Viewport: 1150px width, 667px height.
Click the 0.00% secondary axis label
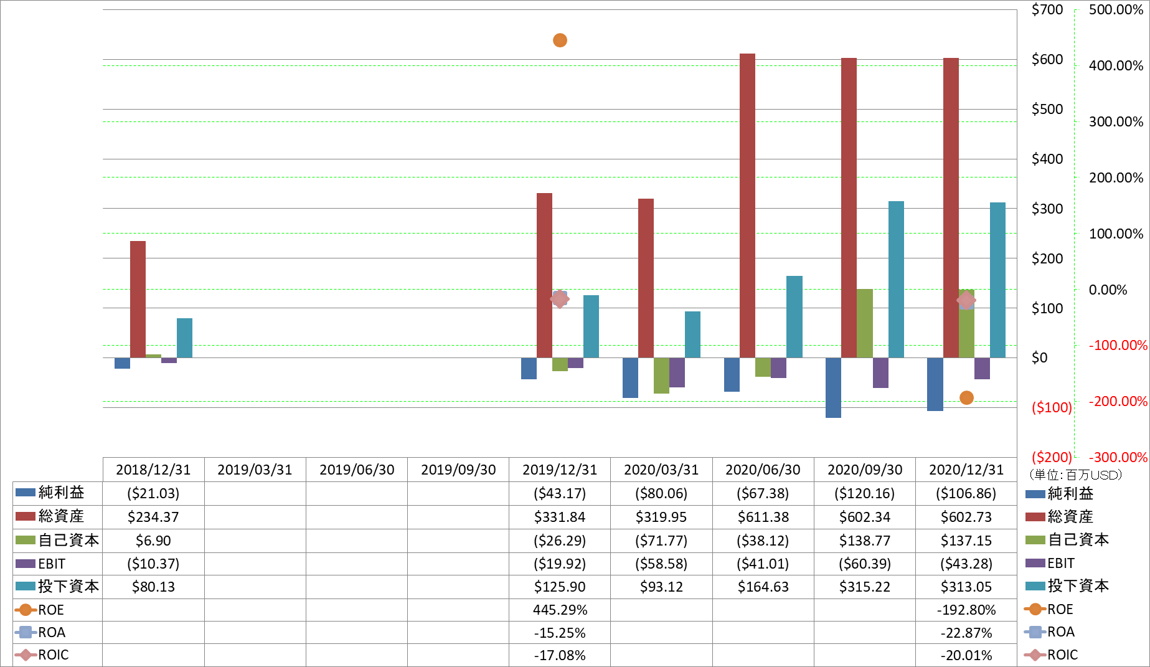pyautogui.click(x=1108, y=290)
